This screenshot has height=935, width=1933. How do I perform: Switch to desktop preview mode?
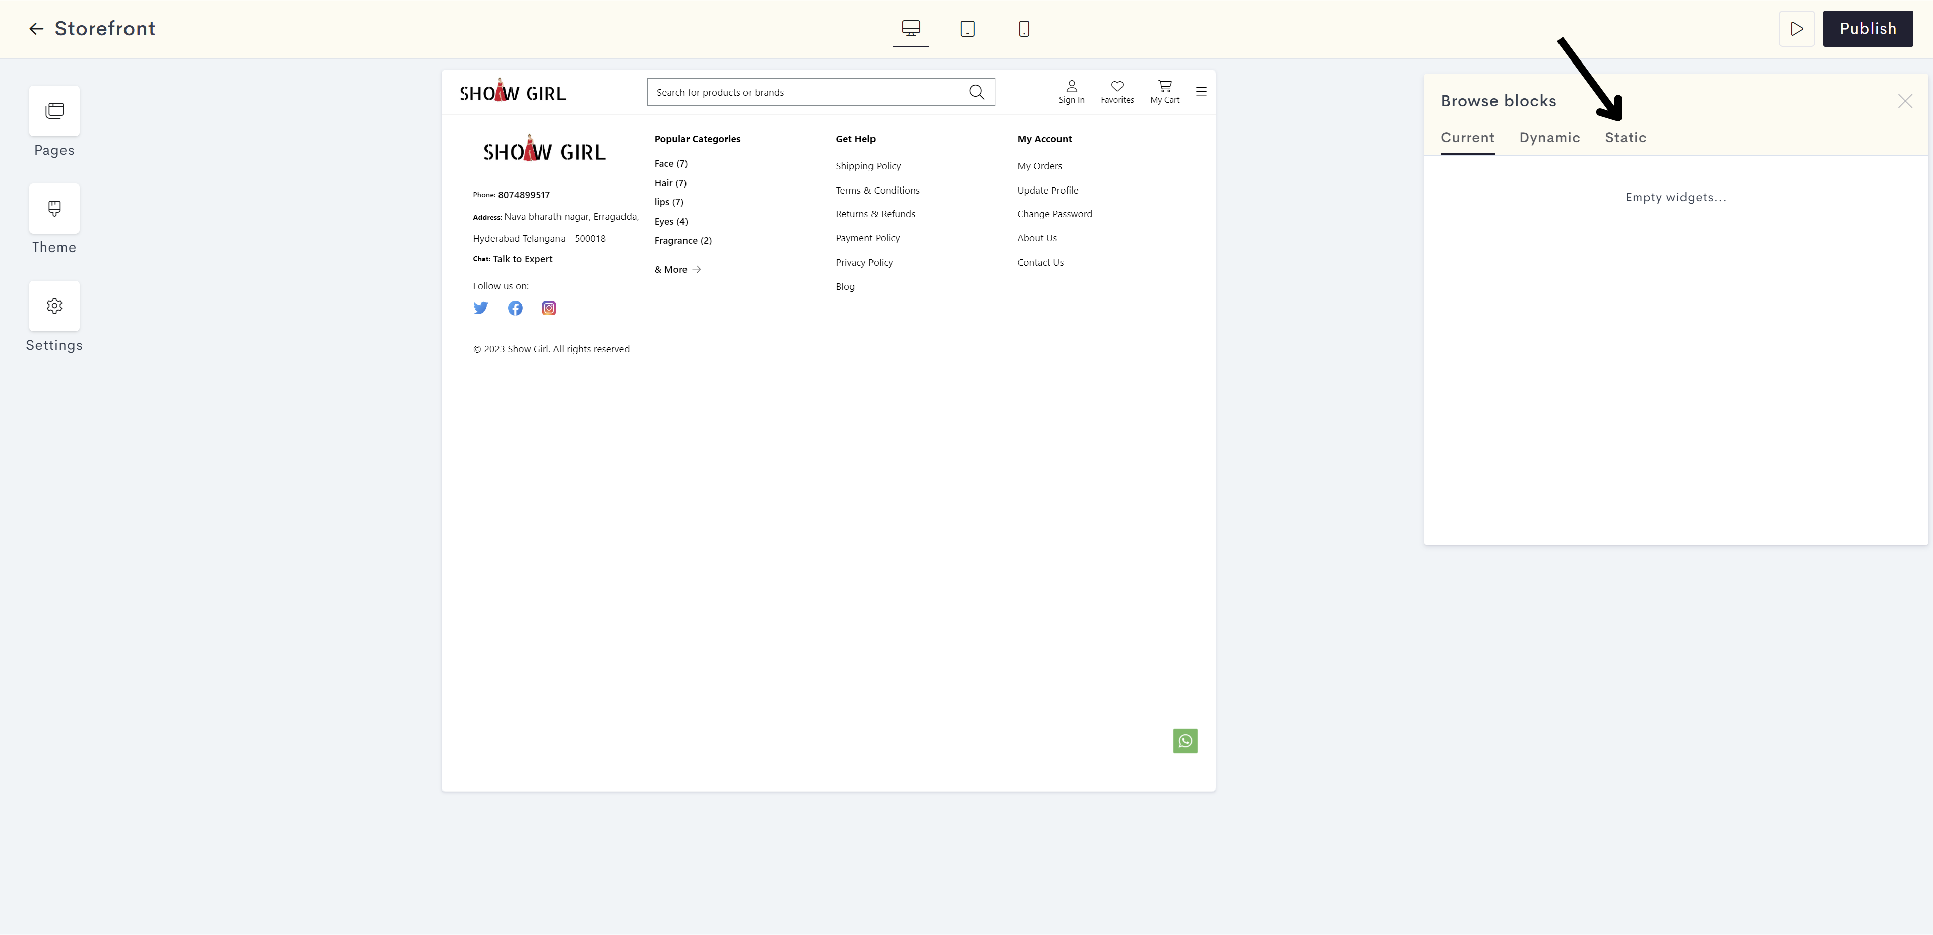point(911,29)
